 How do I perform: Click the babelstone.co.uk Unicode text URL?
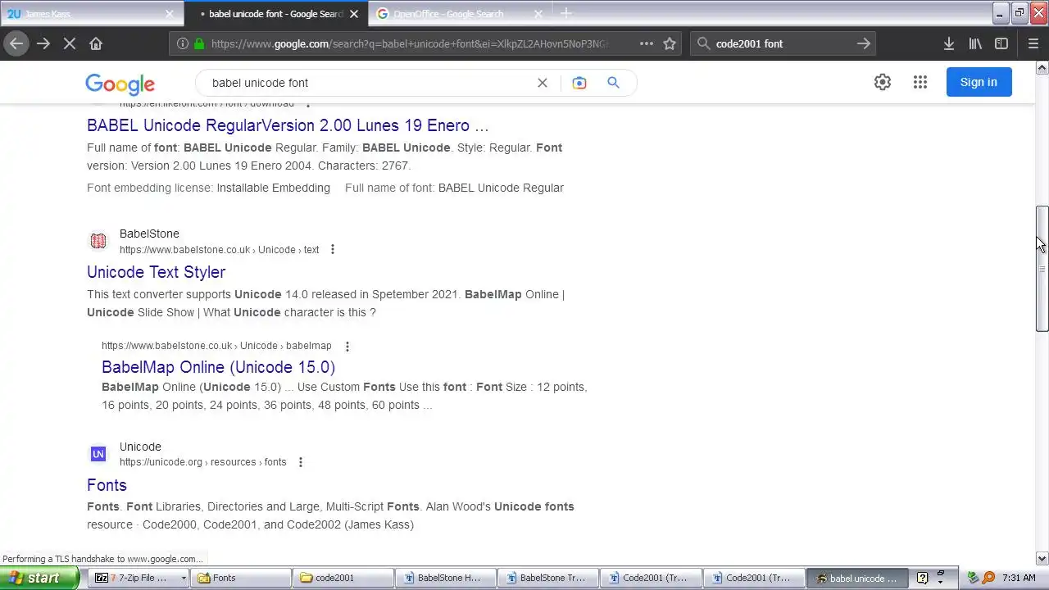point(219,250)
